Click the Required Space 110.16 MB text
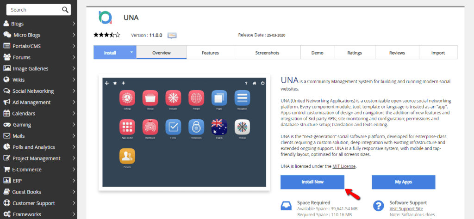This screenshot has height=219, width=474. tap(324, 215)
